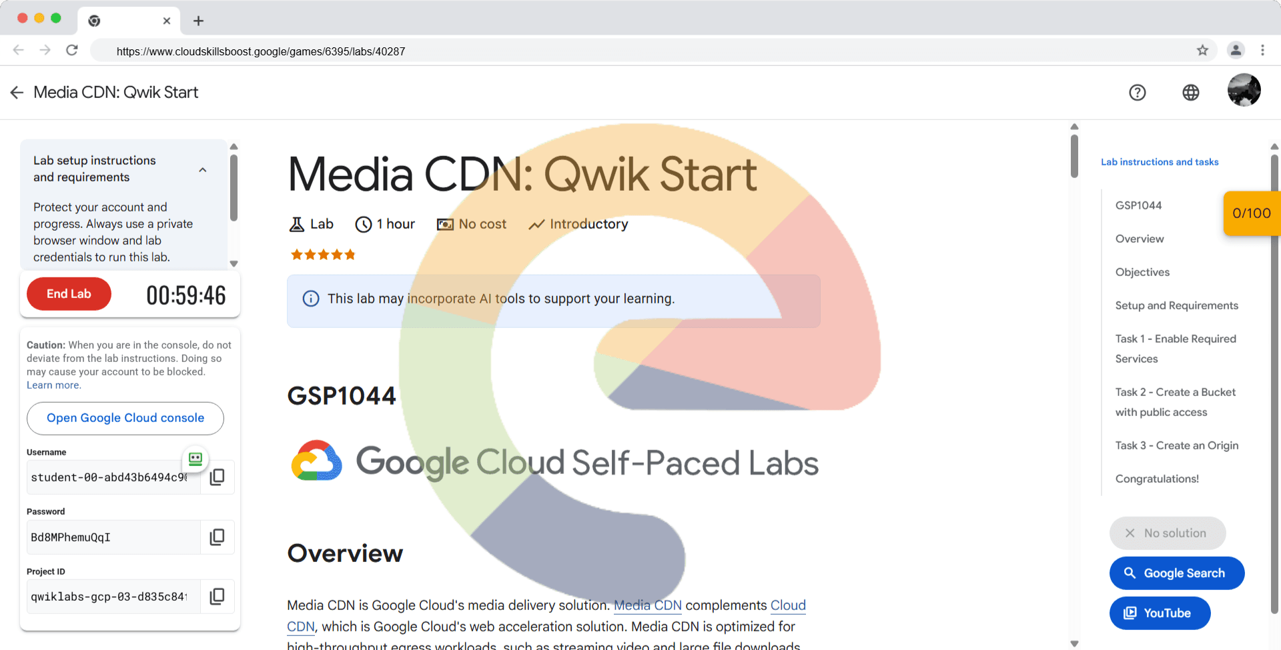Screen dimensions: 1281x650
Task: Jump to Objectives in the outline
Action: pos(1142,272)
